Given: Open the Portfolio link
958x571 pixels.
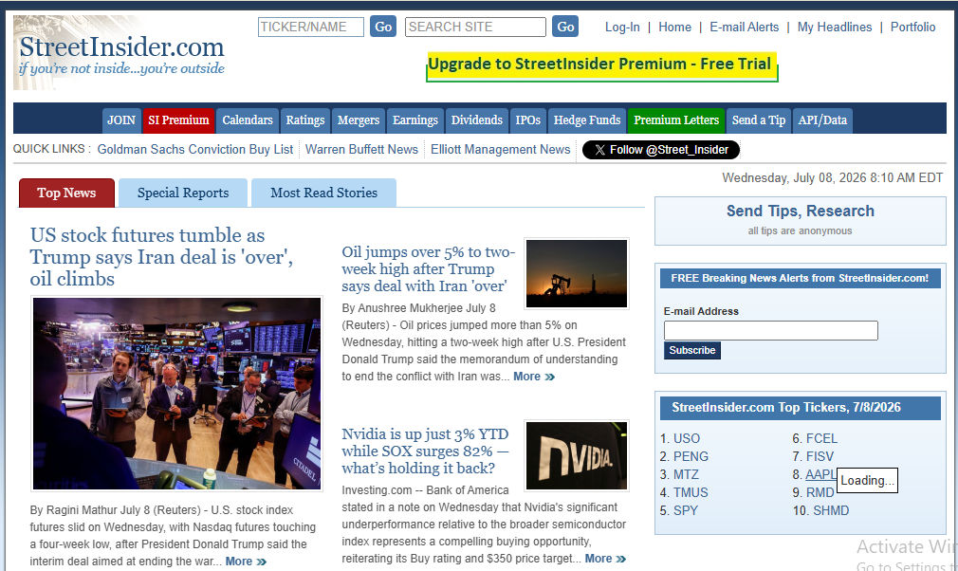Looking at the screenshot, I should click(912, 27).
